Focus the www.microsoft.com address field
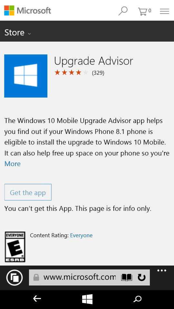This screenshot has height=309, width=174. [x=80, y=277]
